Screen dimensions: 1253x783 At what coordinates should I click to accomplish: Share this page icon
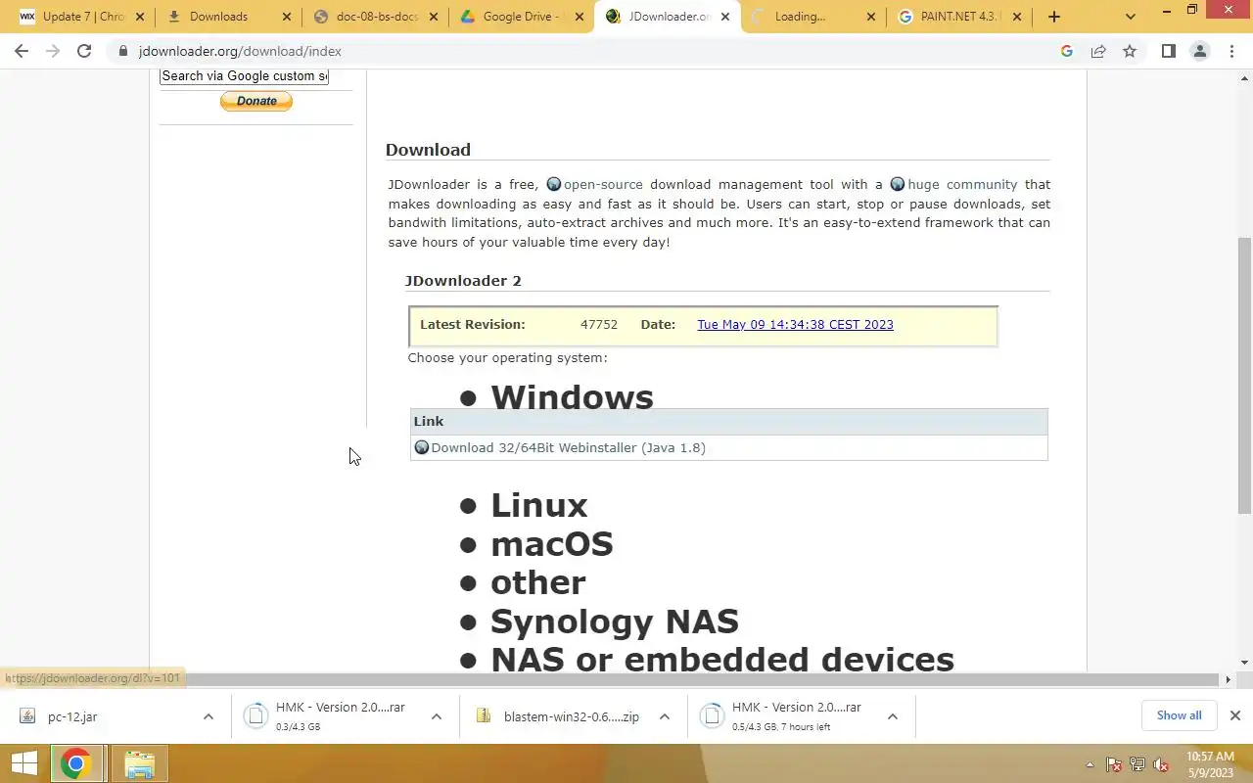1098,51
